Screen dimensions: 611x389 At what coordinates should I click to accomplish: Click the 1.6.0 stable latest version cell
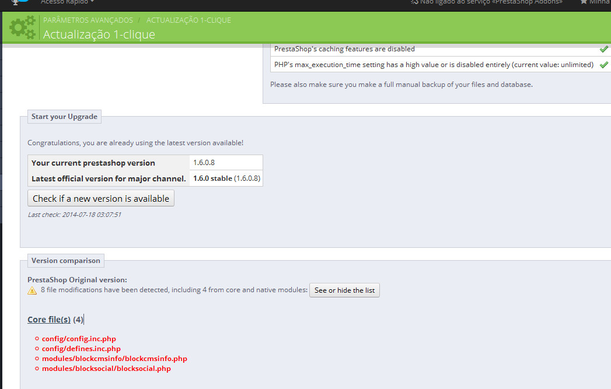(x=226, y=178)
